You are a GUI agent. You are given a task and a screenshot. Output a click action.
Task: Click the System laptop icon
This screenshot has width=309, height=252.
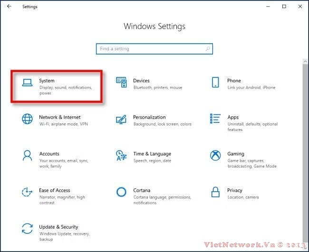(28, 83)
